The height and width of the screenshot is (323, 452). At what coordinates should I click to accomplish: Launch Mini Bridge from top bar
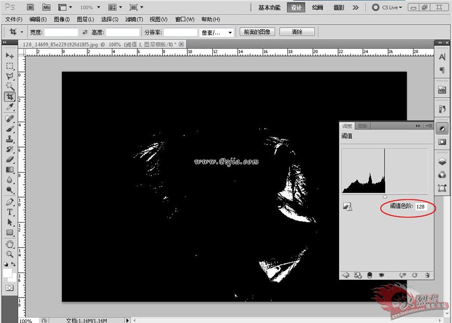pyautogui.click(x=46, y=7)
